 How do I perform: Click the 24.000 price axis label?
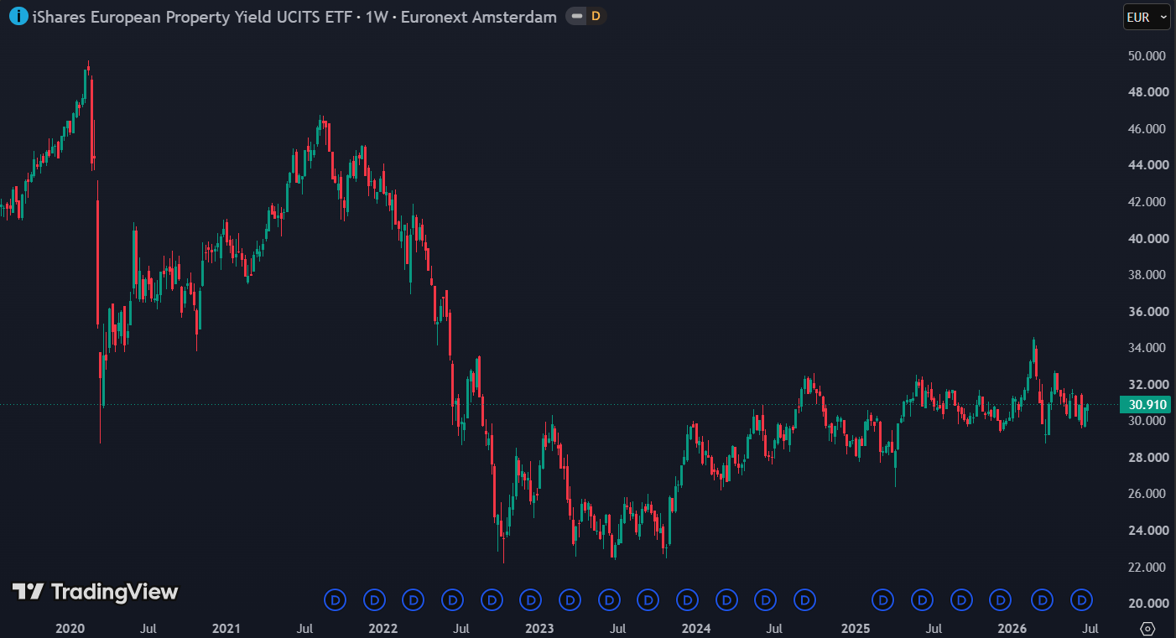pyautogui.click(x=1147, y=530)
